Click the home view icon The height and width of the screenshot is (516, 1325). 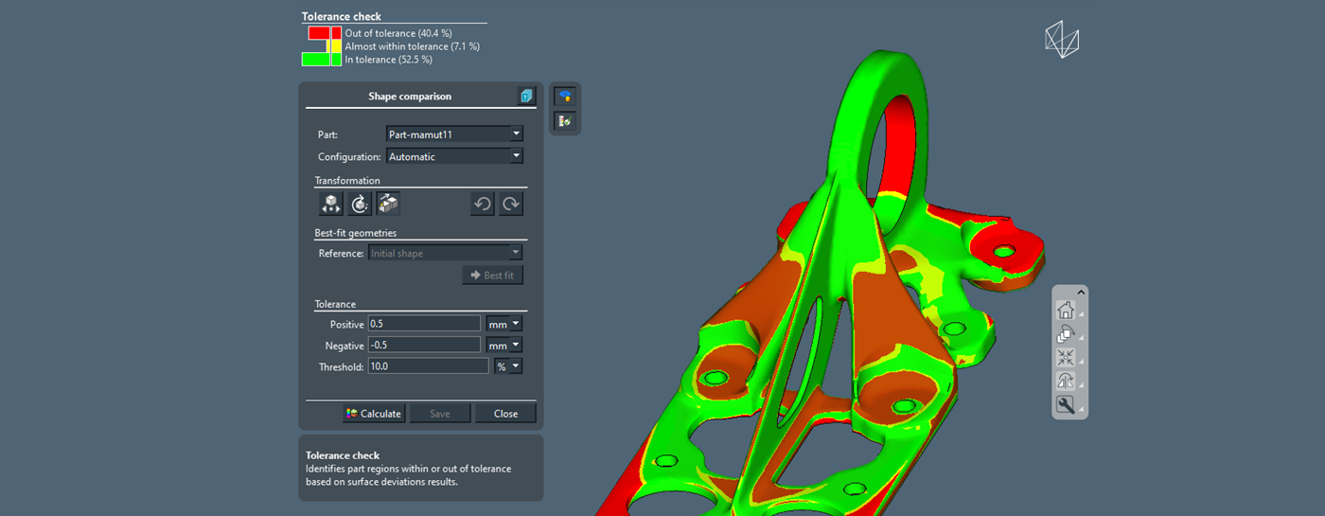tap(1065, 310)
